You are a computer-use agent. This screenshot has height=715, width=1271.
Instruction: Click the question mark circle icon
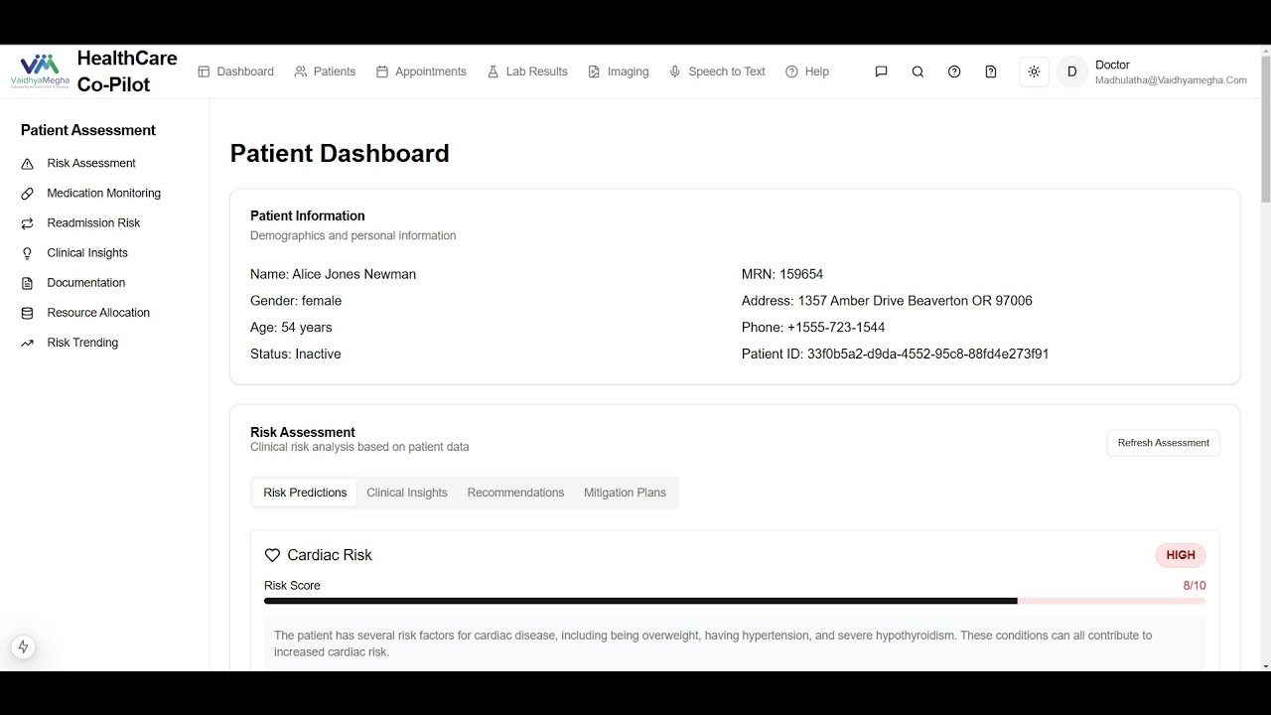[x=954, y=71]
